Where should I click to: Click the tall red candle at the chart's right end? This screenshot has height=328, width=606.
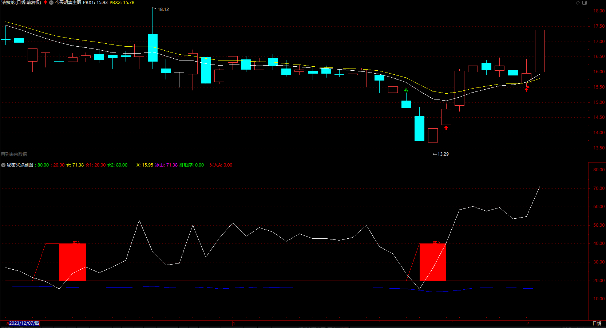pyautogui.click(x=540, y=51)
